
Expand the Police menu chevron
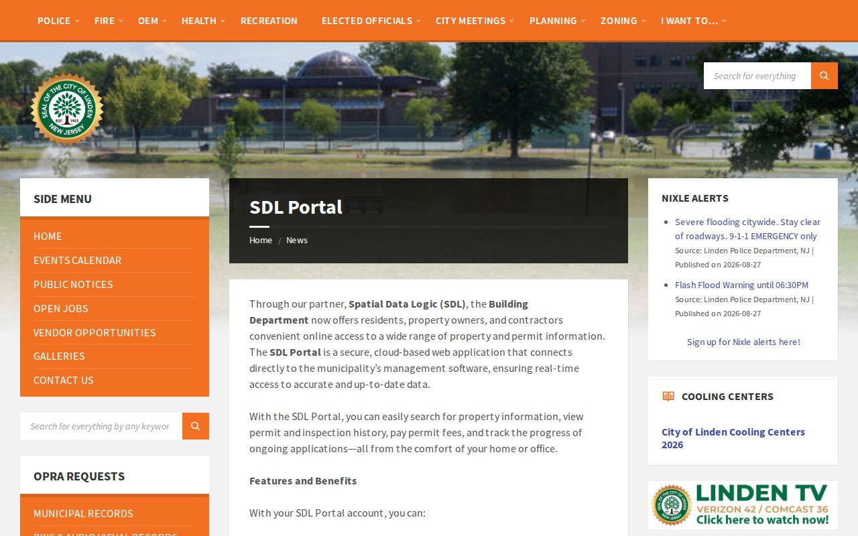pos(77,21)
